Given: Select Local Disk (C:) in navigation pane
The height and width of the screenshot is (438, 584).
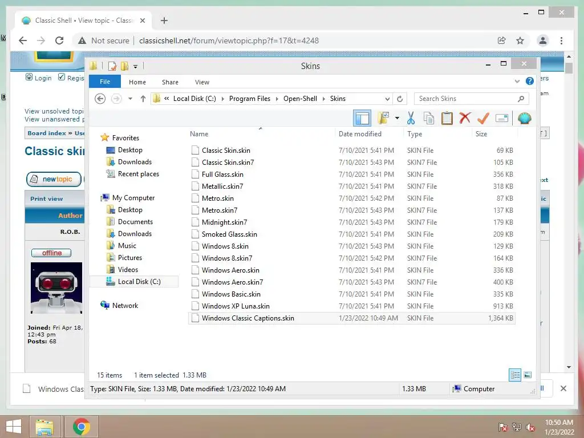Looking at the screenshot, I should point(139,282).
